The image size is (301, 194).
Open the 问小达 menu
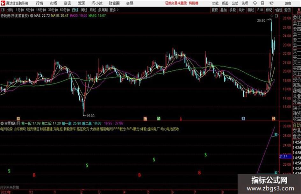pyautogui.click(x=97, y=3)
